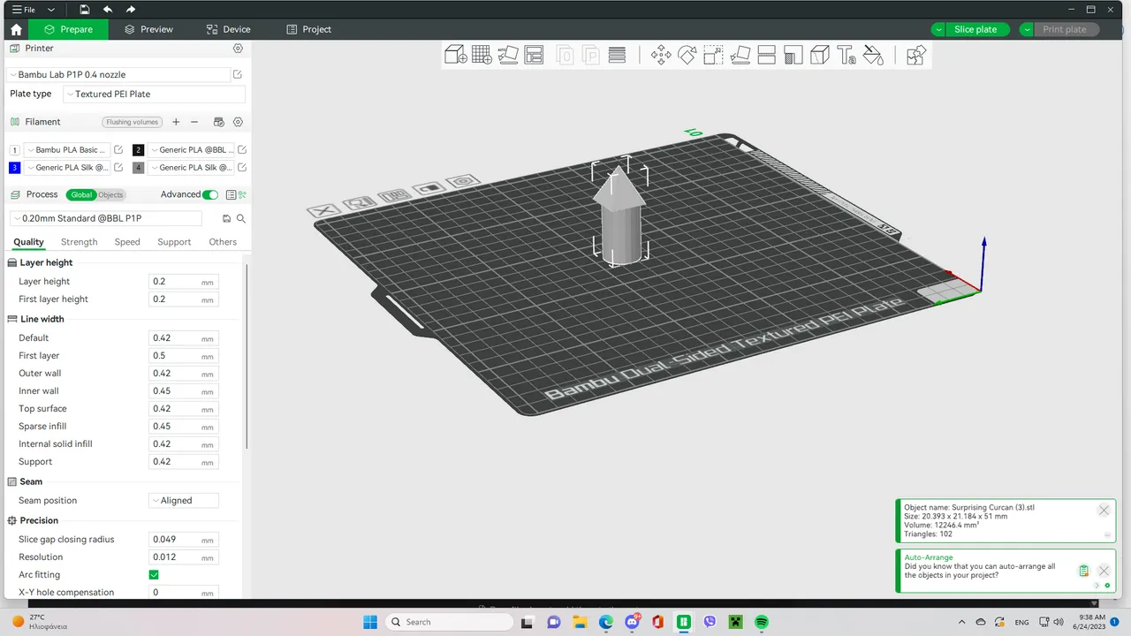
Task: Click filament 2 black color swatch
Action: pyautogui.click(x=138, y=150)
